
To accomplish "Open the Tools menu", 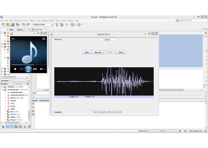I will tap(63, 21).
